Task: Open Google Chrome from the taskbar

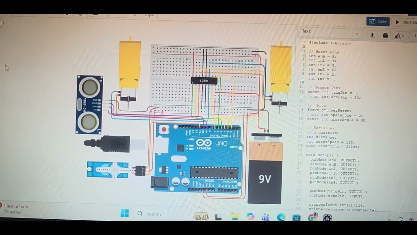Action: (x=312, y=217)
